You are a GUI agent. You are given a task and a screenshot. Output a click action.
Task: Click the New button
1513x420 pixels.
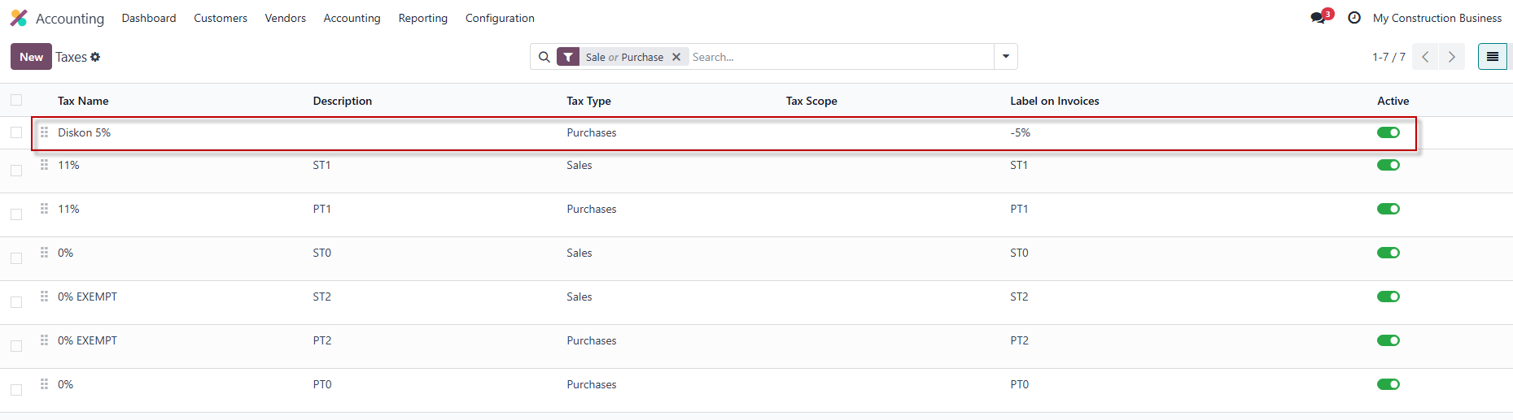pyautogui.click(x=31, y=57)
